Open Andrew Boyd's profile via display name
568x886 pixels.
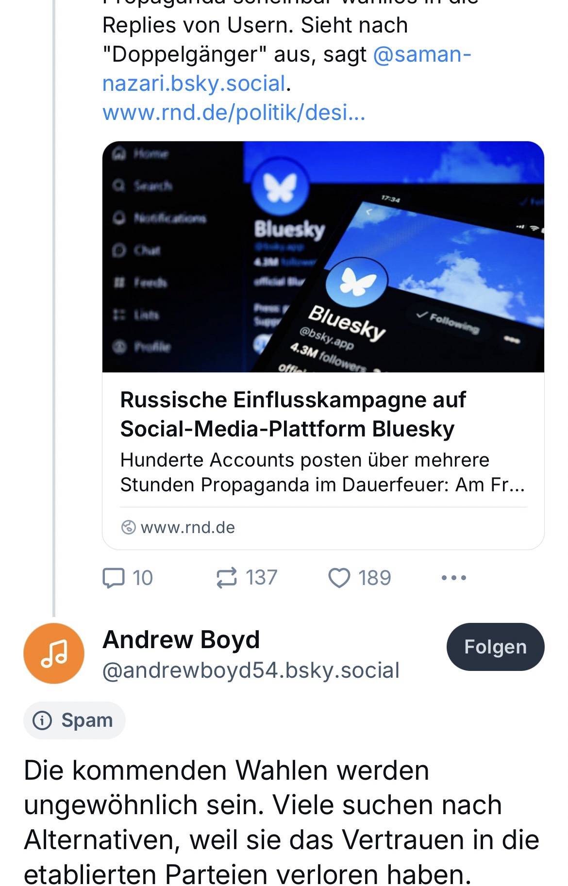pyautogui.click(x=181, y=639)
